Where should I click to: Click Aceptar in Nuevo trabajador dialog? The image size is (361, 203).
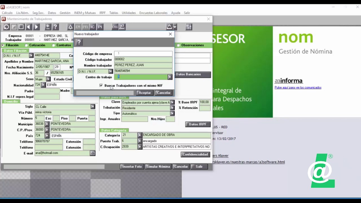click(145, 93)
